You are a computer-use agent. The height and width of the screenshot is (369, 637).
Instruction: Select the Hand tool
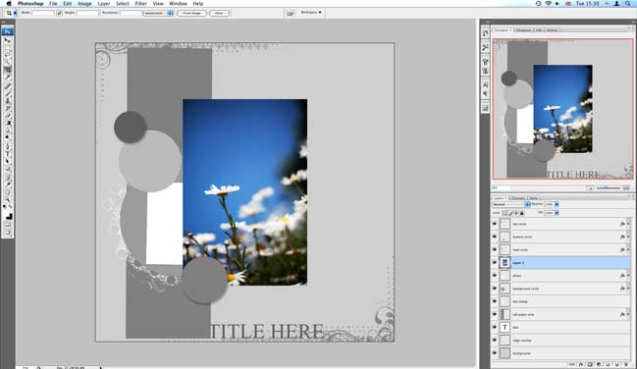7,191
